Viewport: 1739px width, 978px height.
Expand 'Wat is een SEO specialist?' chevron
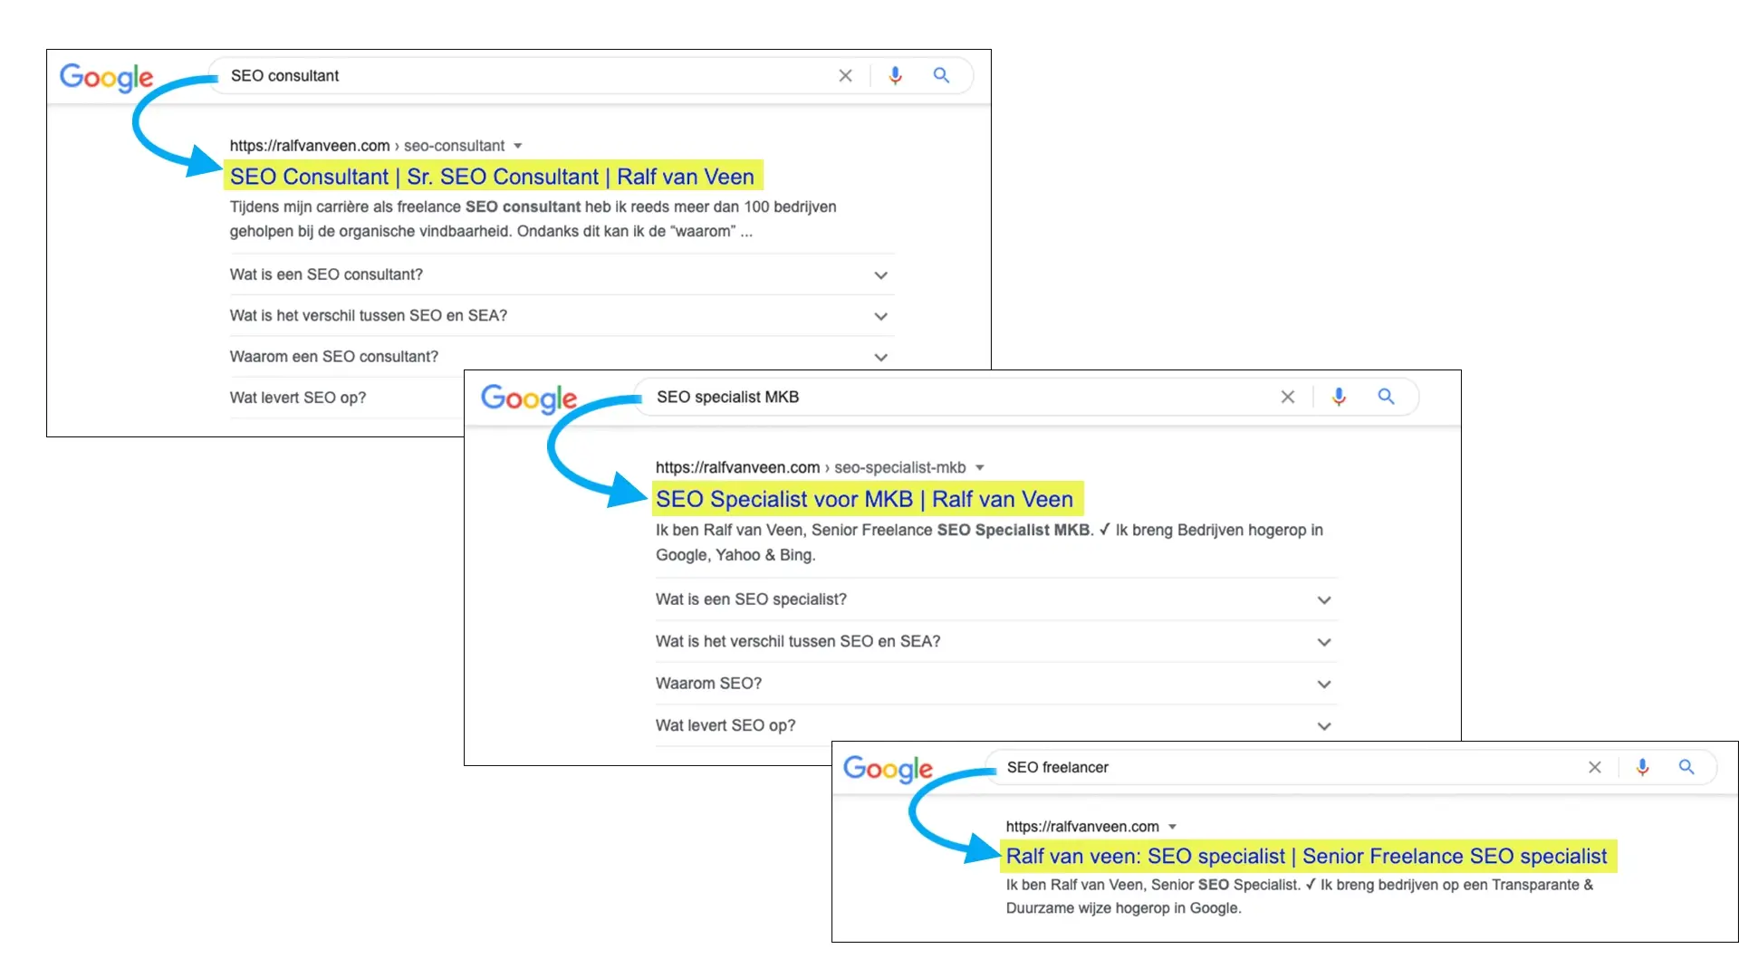tap(1324, 600)
